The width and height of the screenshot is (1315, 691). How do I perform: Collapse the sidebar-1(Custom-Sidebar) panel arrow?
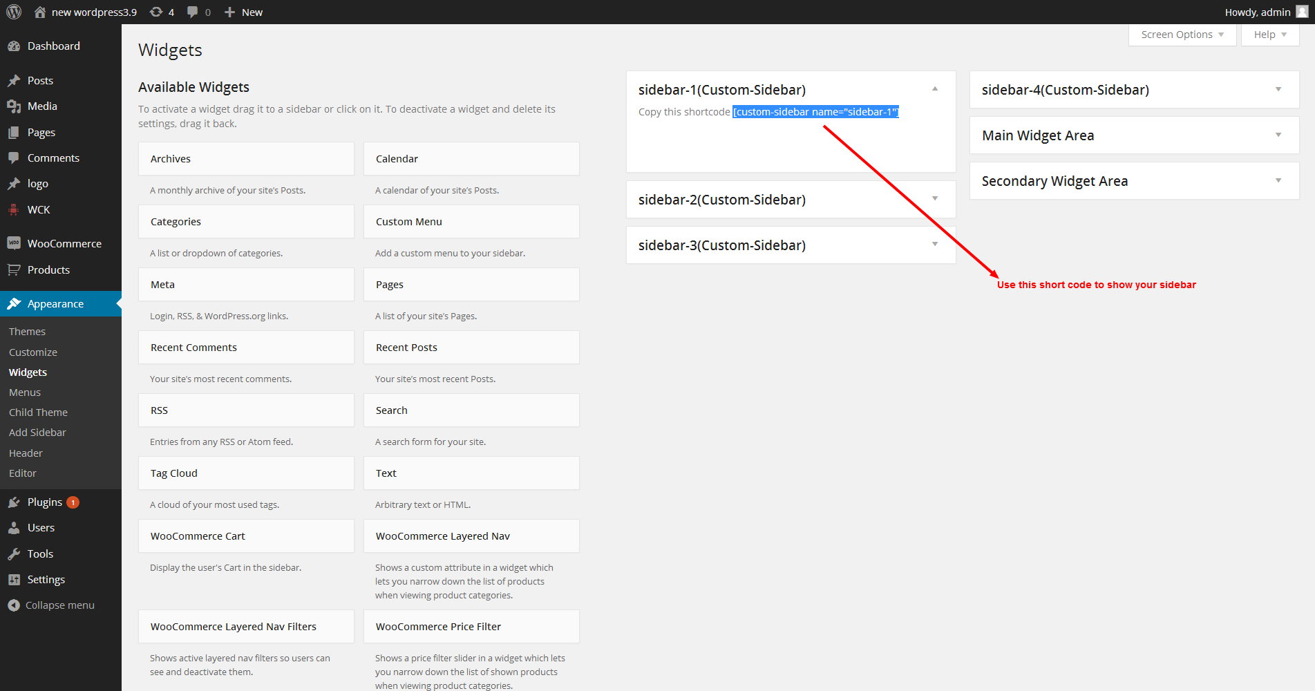point(935,89)
